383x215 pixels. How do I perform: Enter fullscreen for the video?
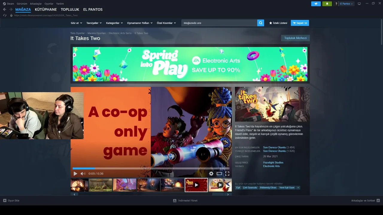pos(227,173)
